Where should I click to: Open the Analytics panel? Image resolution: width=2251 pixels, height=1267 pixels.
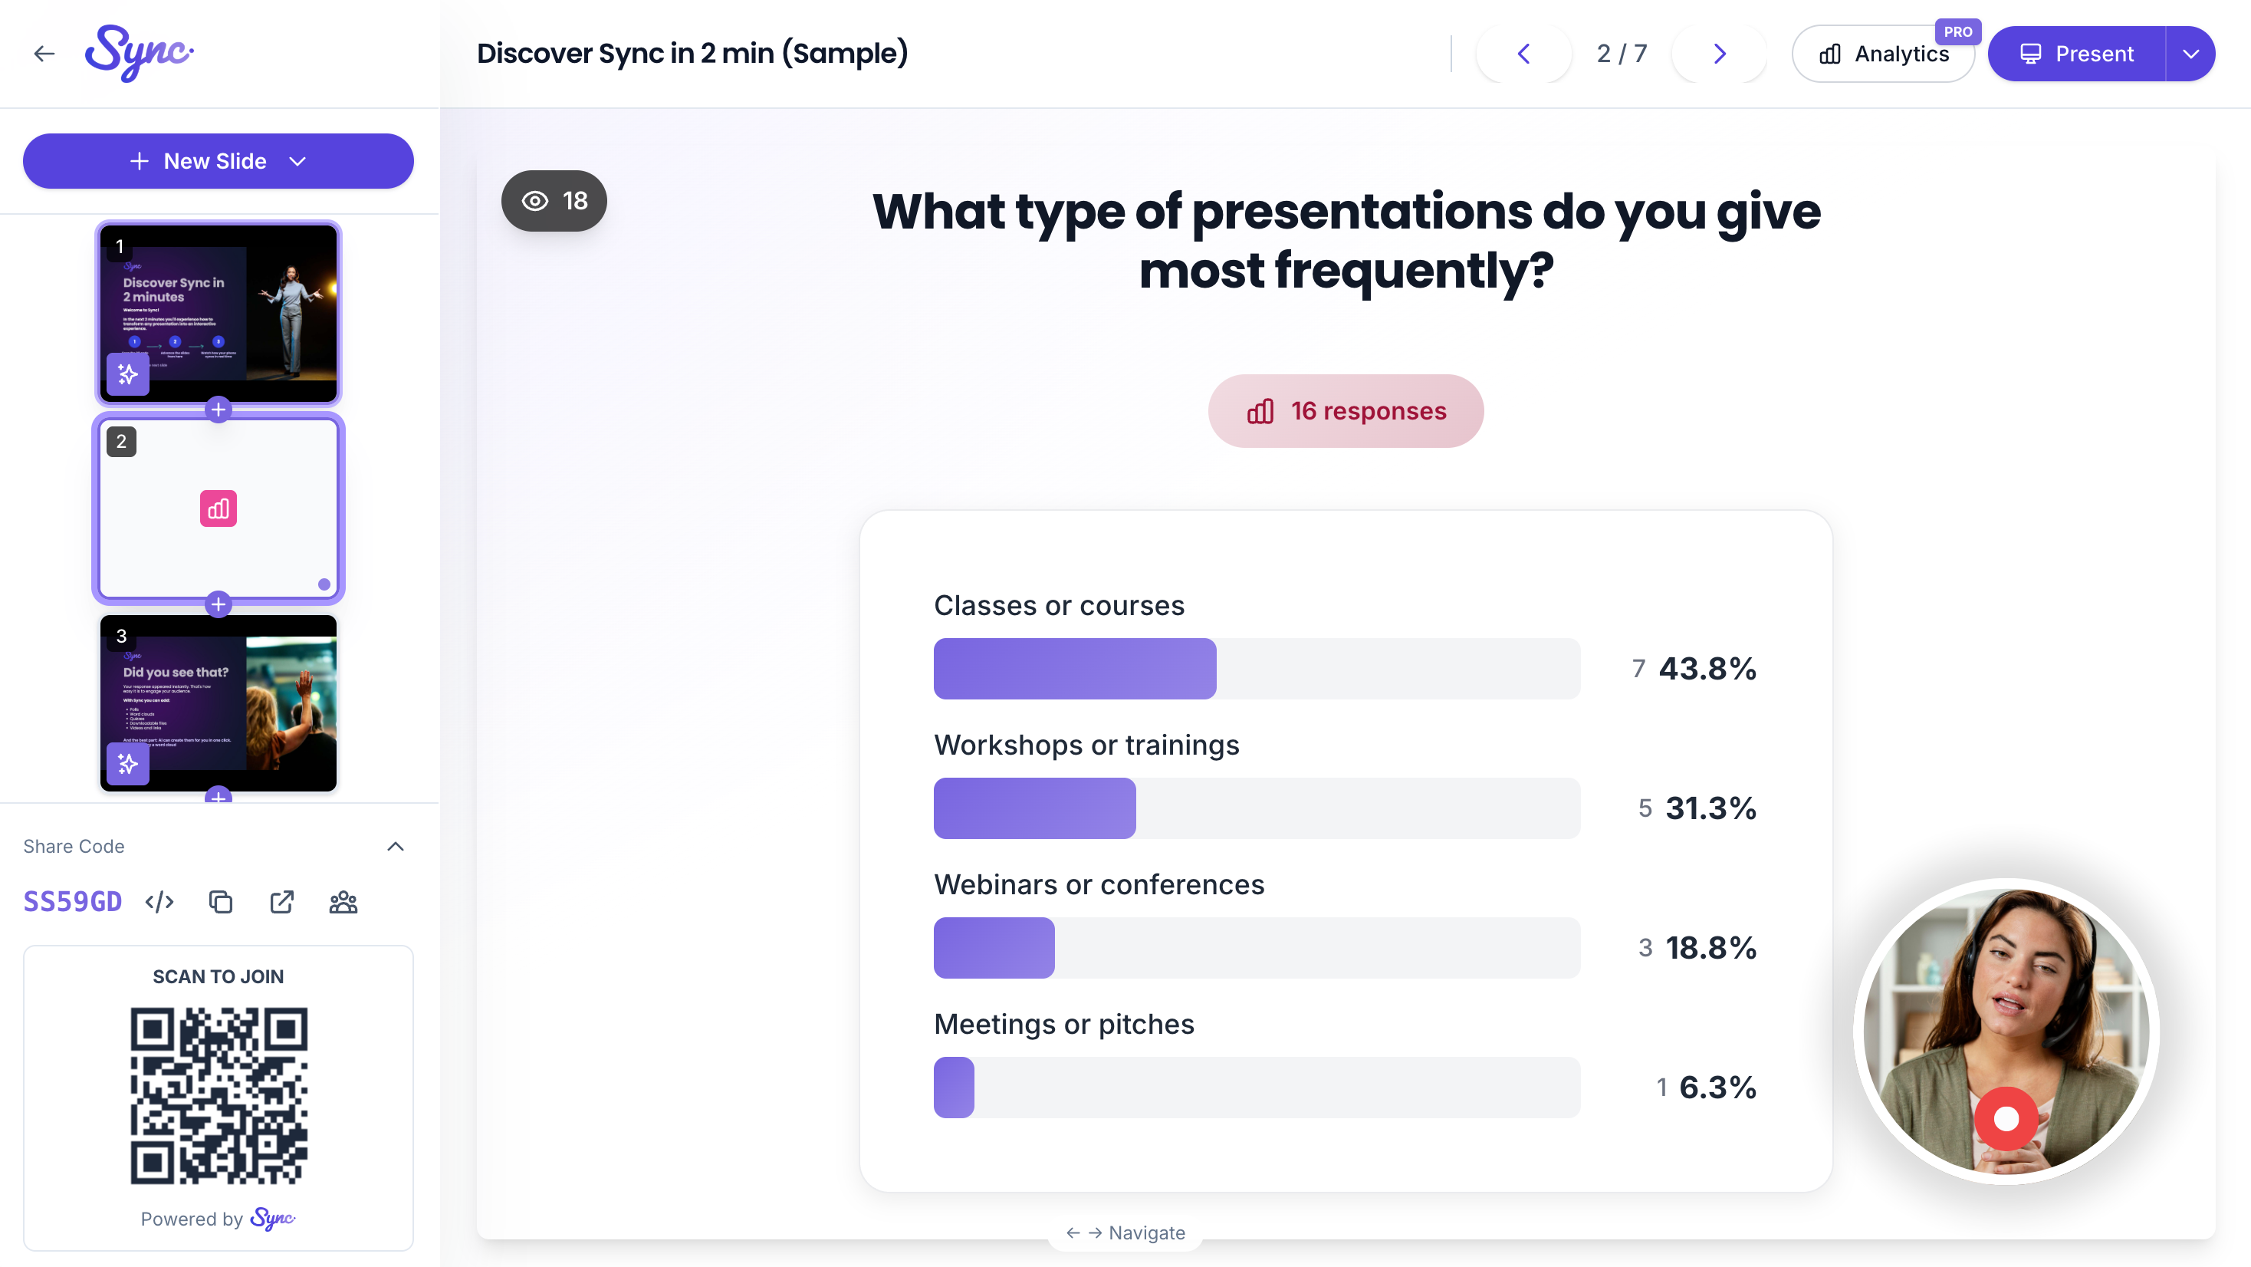pyautogui.click(x=1883, y=54)
